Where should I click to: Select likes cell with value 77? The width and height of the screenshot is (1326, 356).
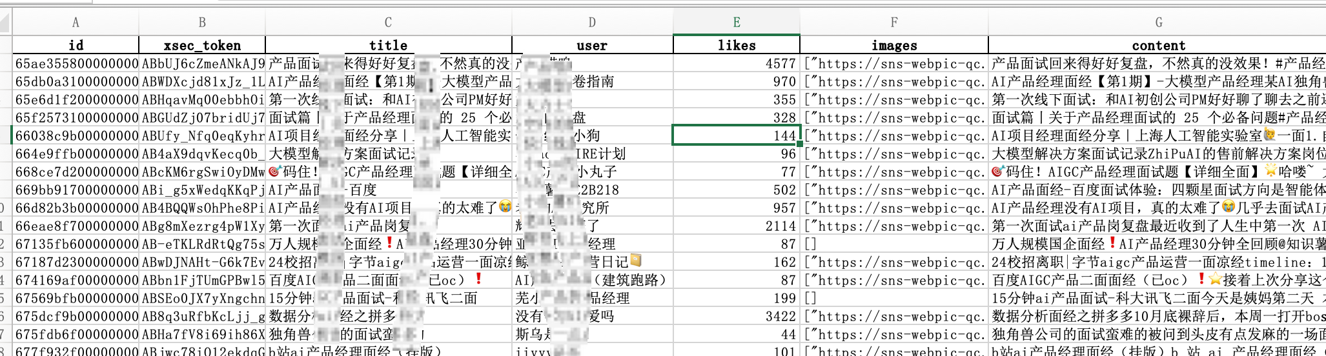coord(737,172)
